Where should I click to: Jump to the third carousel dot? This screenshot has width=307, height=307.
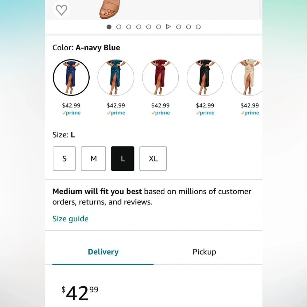point(129,27)
